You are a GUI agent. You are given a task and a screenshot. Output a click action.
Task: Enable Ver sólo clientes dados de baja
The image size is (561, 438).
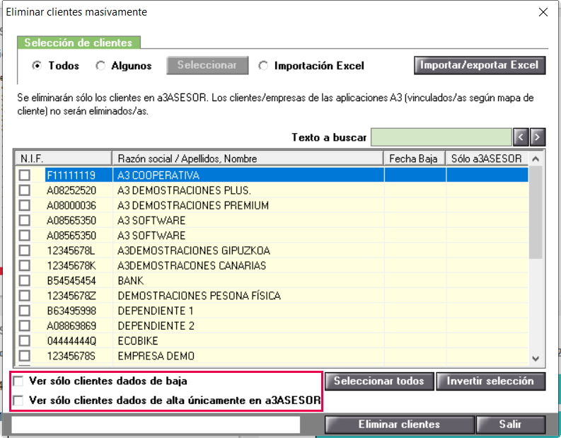pyautogui.click(x=18, y=381)
